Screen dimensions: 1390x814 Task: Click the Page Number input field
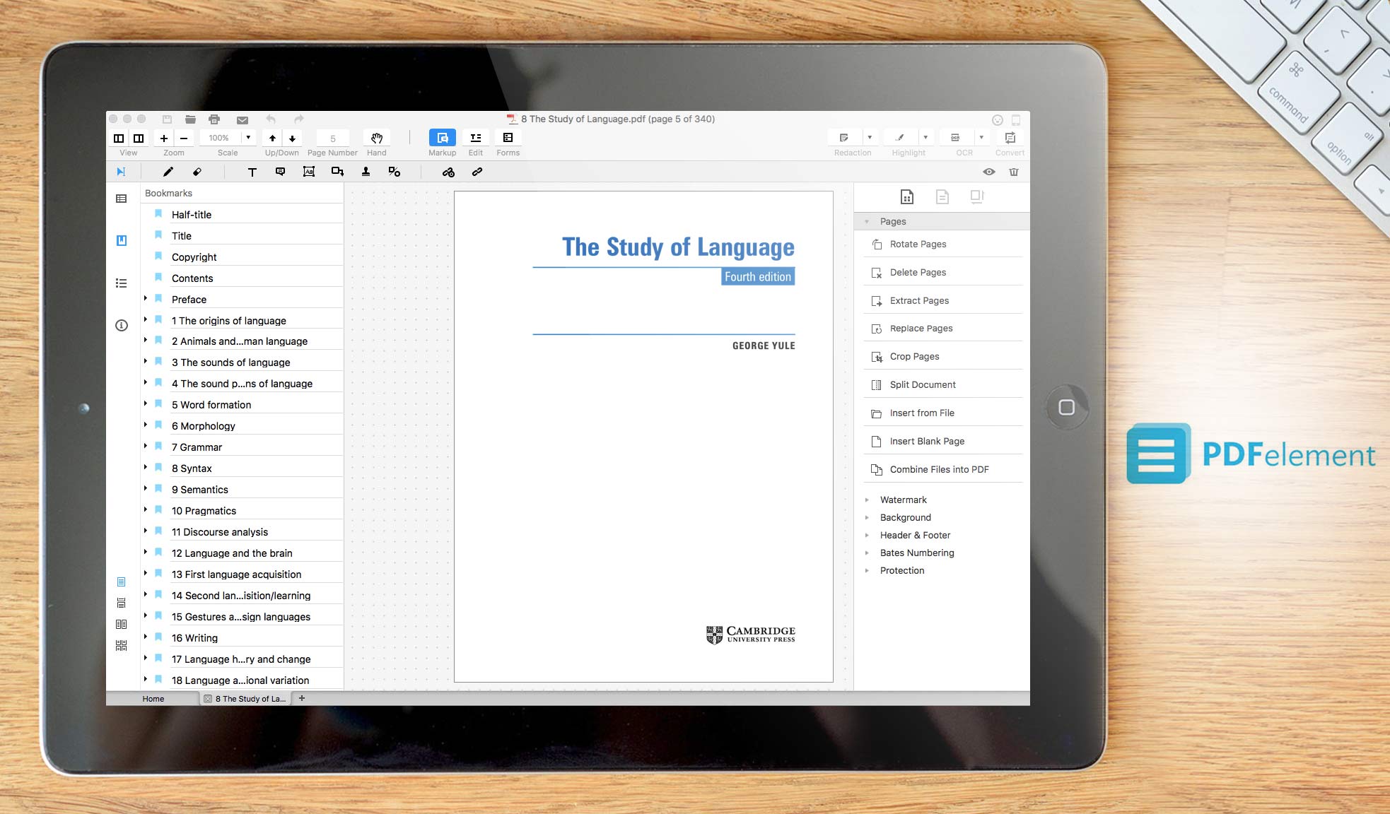[332, 138]
